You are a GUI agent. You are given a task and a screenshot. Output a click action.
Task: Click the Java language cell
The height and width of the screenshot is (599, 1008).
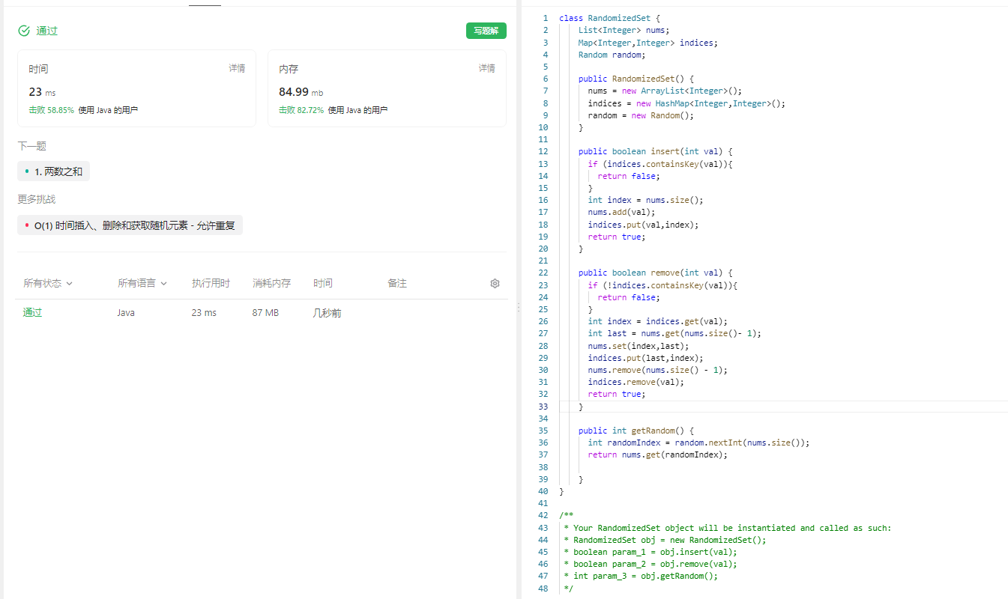[x=126, y=313]
